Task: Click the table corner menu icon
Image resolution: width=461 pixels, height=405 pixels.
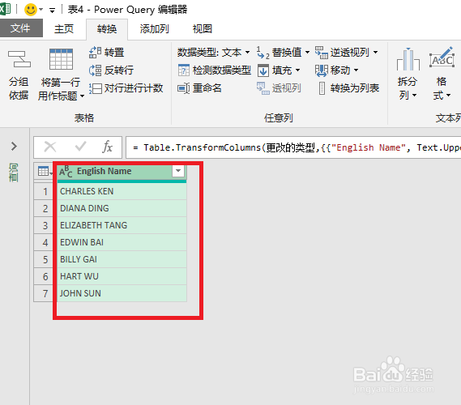Action: click(45, 171)
